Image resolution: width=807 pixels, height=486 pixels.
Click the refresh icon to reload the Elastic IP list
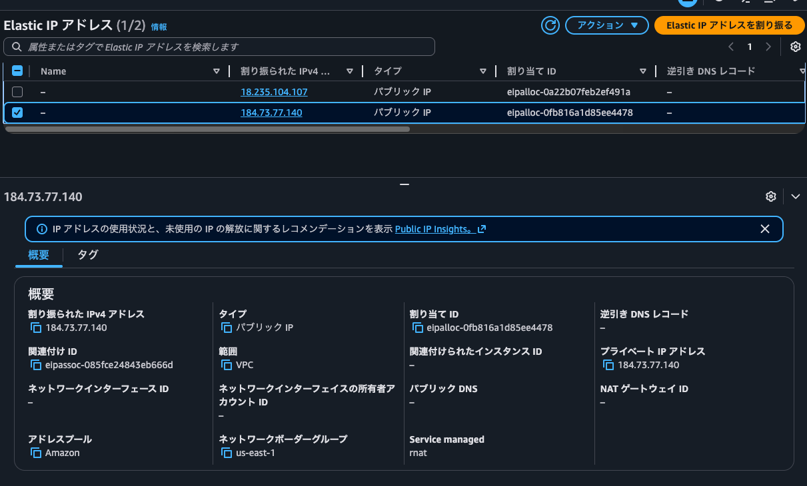click(550, 25)
